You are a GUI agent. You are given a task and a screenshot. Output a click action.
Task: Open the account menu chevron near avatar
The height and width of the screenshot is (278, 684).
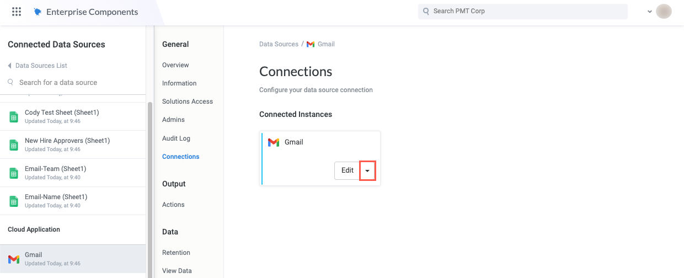(x=650, y=12)
